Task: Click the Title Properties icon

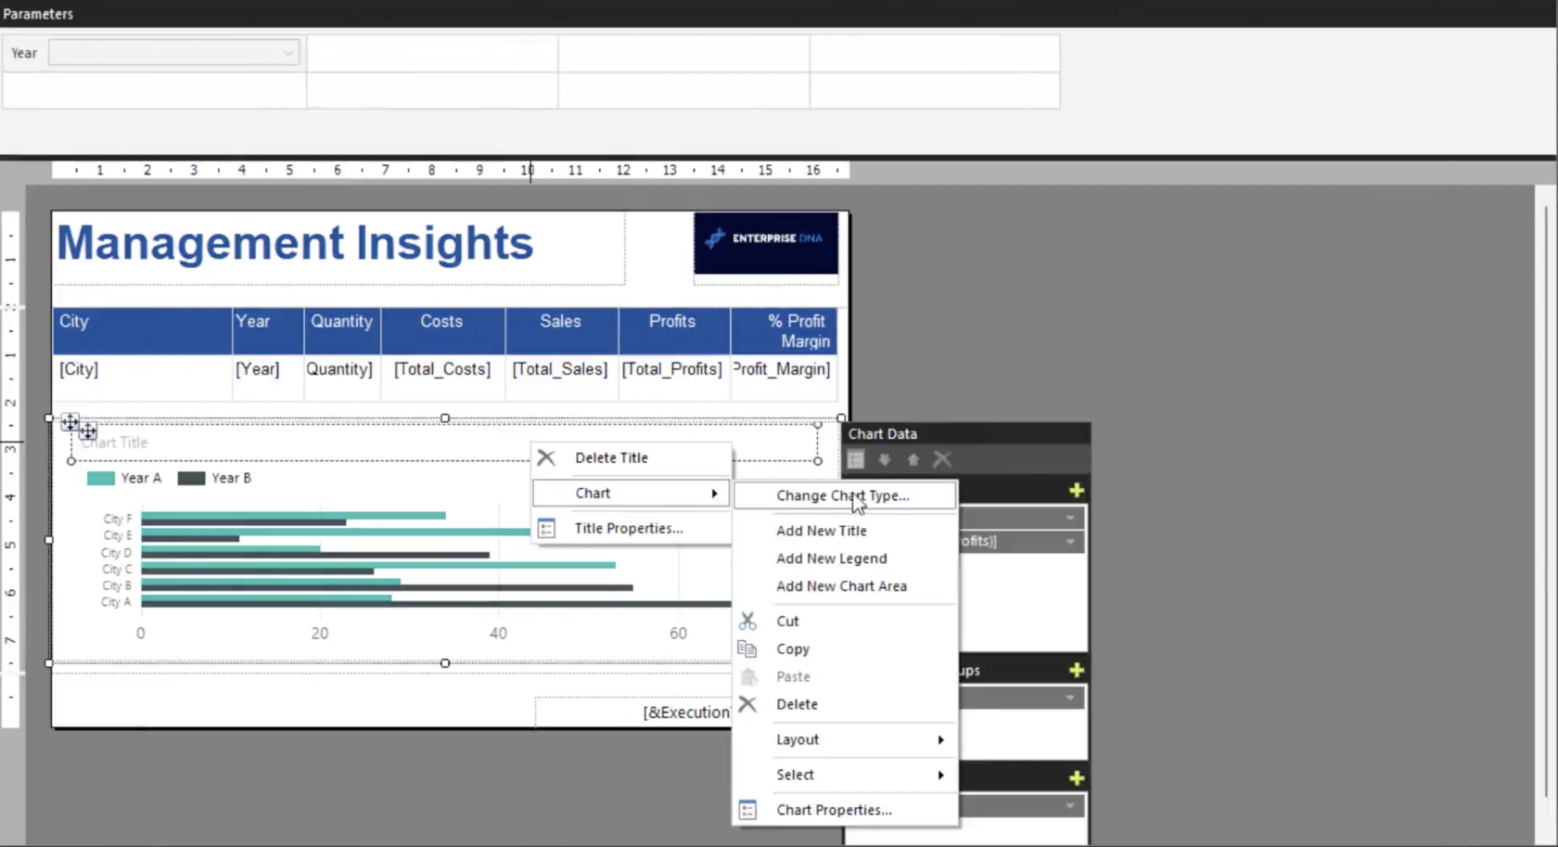Action: (x=546, y=528)
